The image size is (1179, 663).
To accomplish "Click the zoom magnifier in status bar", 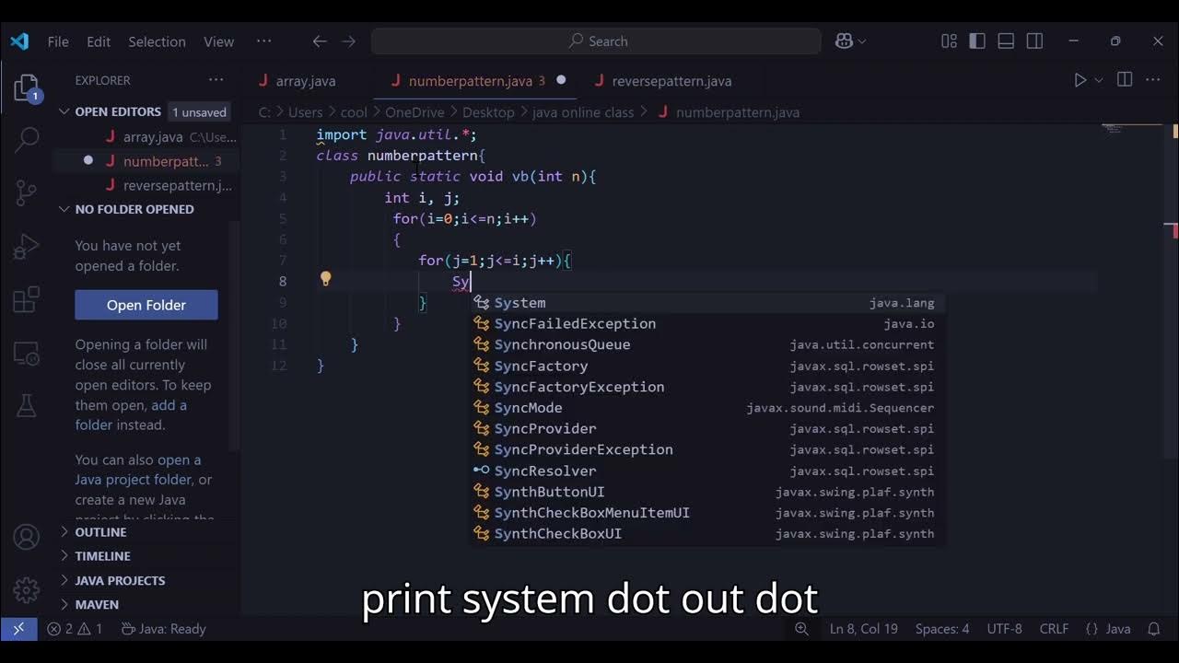I will click(801, 629).
